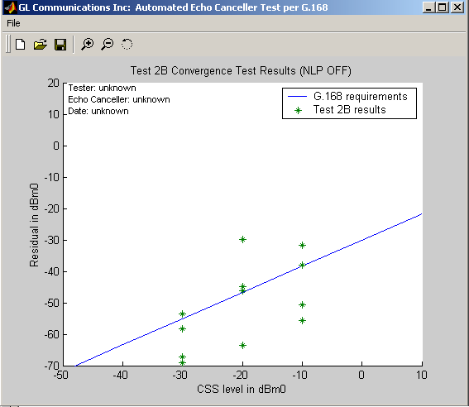Maximize the G.168 test window
469x407 pixels.
[x=442, y=7]
